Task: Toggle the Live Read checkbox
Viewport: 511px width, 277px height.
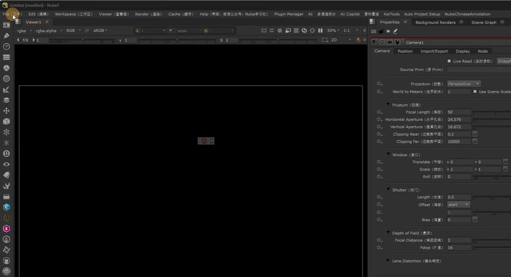Action: coord(449,61)
